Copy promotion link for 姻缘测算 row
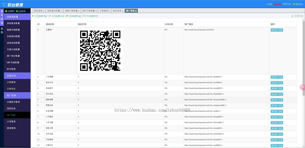Viewport: 305px width, 148px height. [x=277, y=100]
